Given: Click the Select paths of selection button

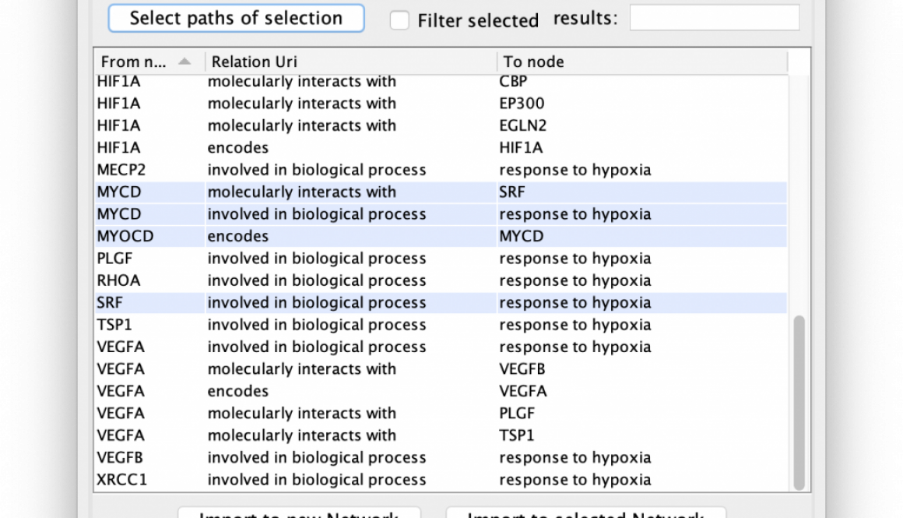Looking at the screenshot, I should [236, 18].
